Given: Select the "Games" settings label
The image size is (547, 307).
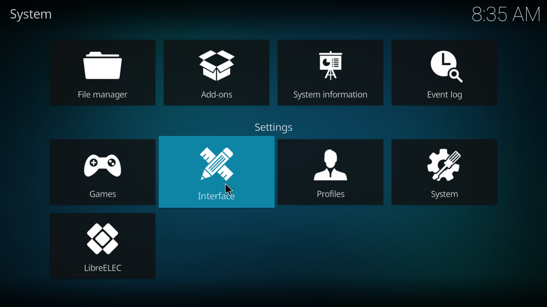Looking at the screenshot, I should tap(103, 194).
